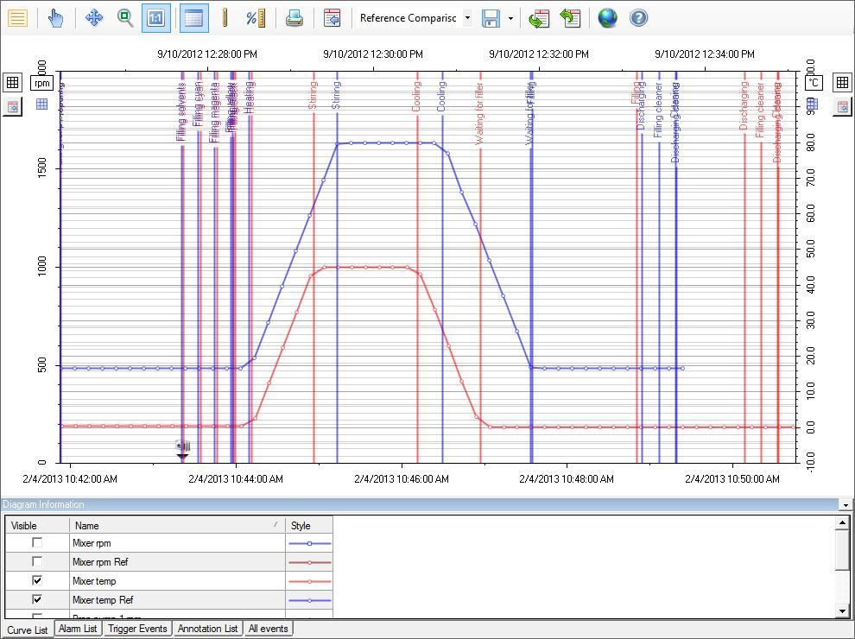Click the Filling solvents event marker
Screen dimensions: 855x639
pos(181,111)
